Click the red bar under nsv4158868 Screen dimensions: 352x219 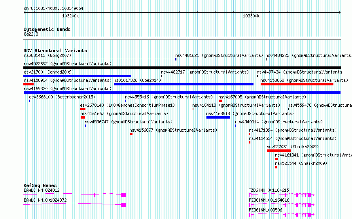click(297, 84)
